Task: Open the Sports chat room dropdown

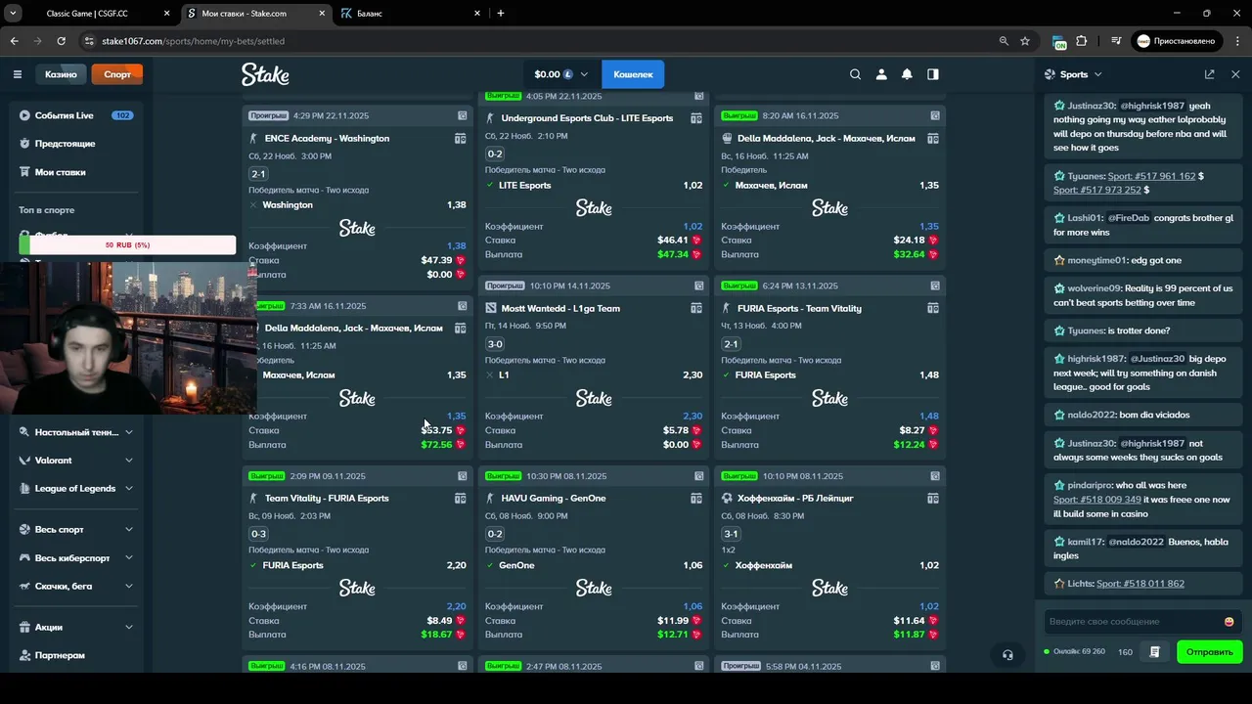Action: coord(1073,74)
